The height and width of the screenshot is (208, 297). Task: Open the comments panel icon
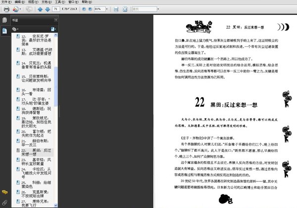5,192
